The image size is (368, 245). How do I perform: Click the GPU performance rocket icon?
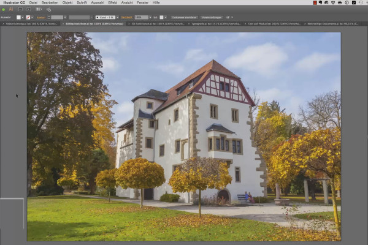48,10
